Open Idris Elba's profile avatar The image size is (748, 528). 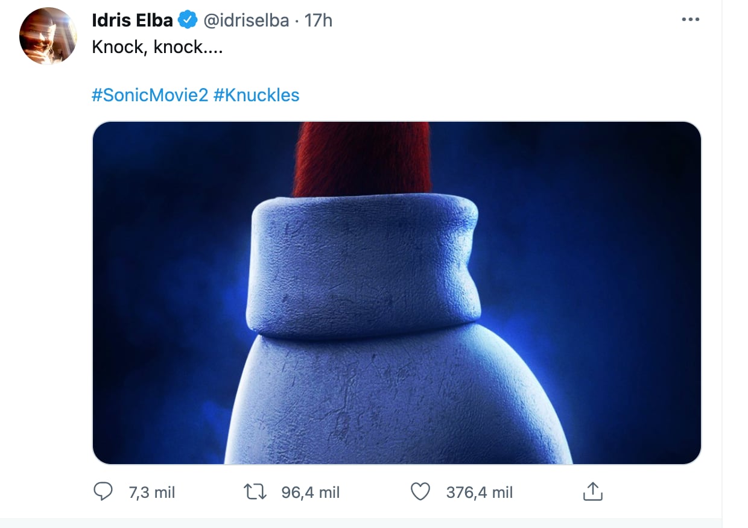(x=48, y=36)
